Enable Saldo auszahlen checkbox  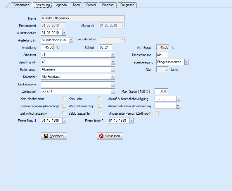100,113
